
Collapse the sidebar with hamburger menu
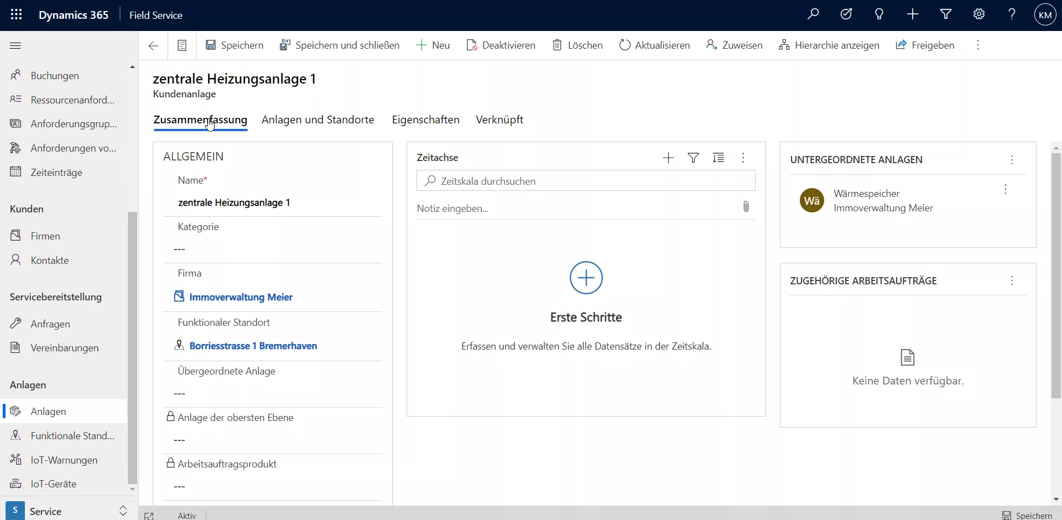15,45
